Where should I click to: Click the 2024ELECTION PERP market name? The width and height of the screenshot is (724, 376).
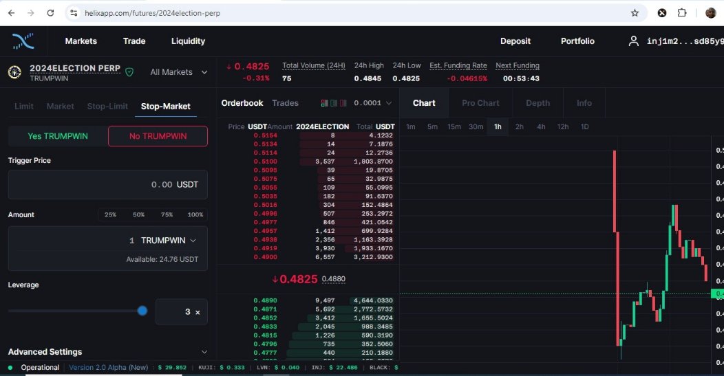[75, 68]
